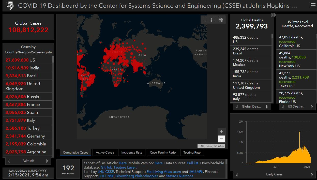
Task: Select Argentina in the cases list
Action: [27, 152]
